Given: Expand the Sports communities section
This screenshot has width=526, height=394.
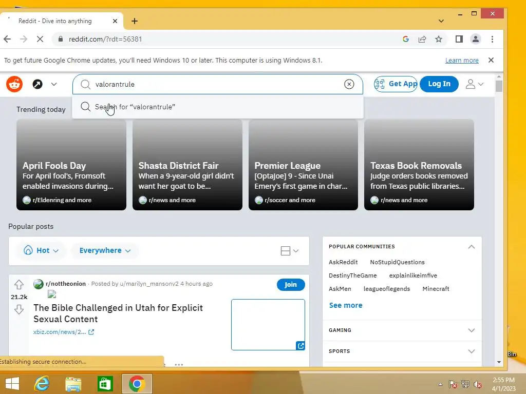Looking at the screenshot, I should point(402,351).
